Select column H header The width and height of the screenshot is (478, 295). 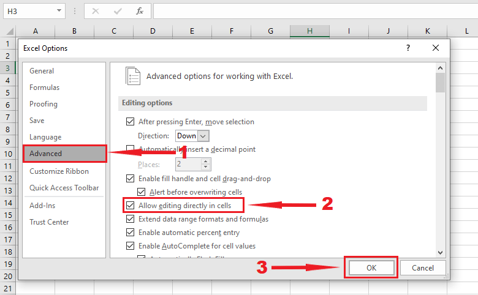[x=309, y=31]
